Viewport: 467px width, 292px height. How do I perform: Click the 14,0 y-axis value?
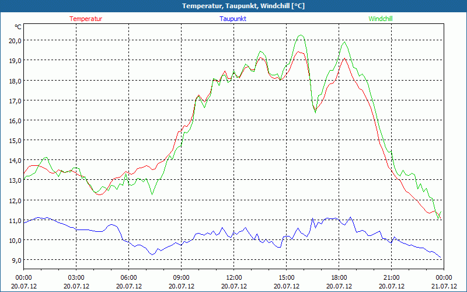click(15, 161)
